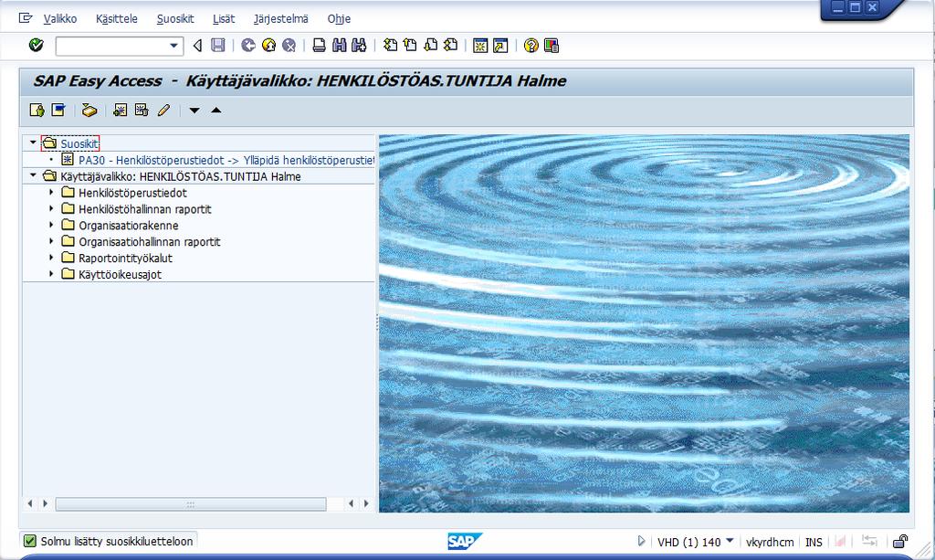Click the SAP logo in the status bar
935x560 pixels.
coord(465,541)
